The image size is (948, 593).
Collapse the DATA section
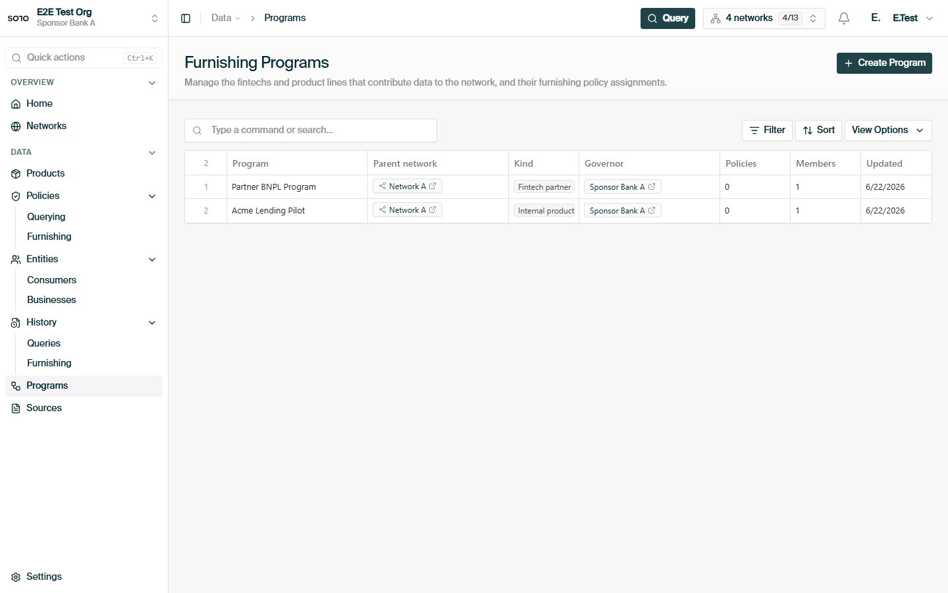(x=152, y=153)
